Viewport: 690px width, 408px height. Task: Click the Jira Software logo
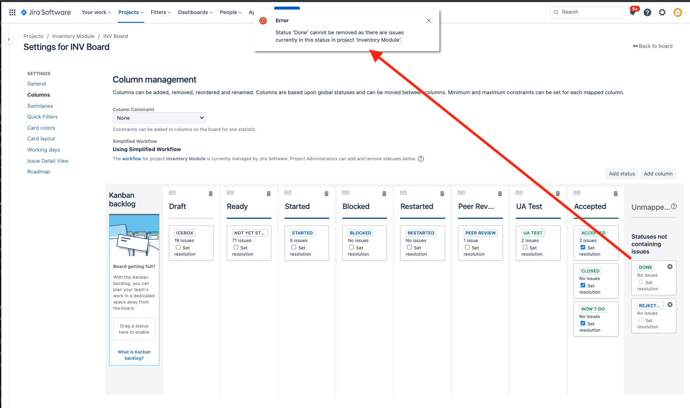click(46, 12)
